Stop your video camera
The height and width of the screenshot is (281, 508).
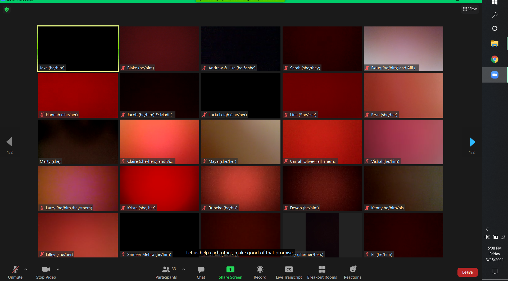tap(46, 272)
